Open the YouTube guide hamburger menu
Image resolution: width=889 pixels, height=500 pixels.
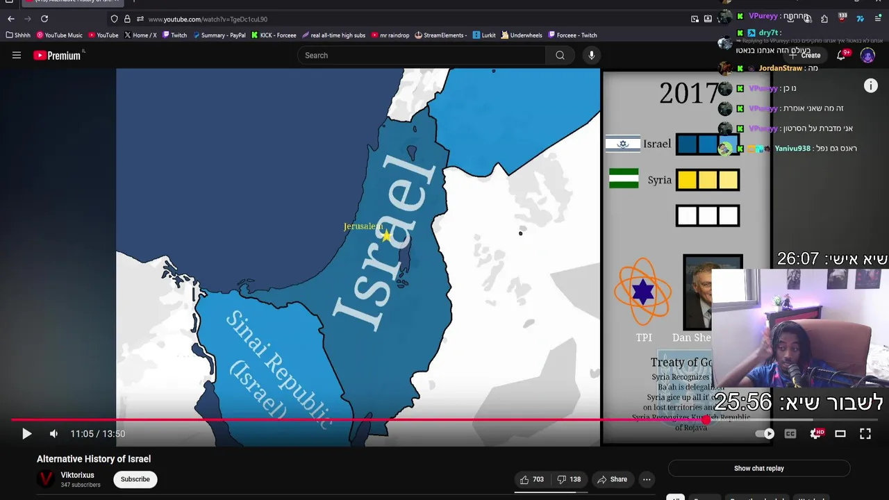[17, 56]
